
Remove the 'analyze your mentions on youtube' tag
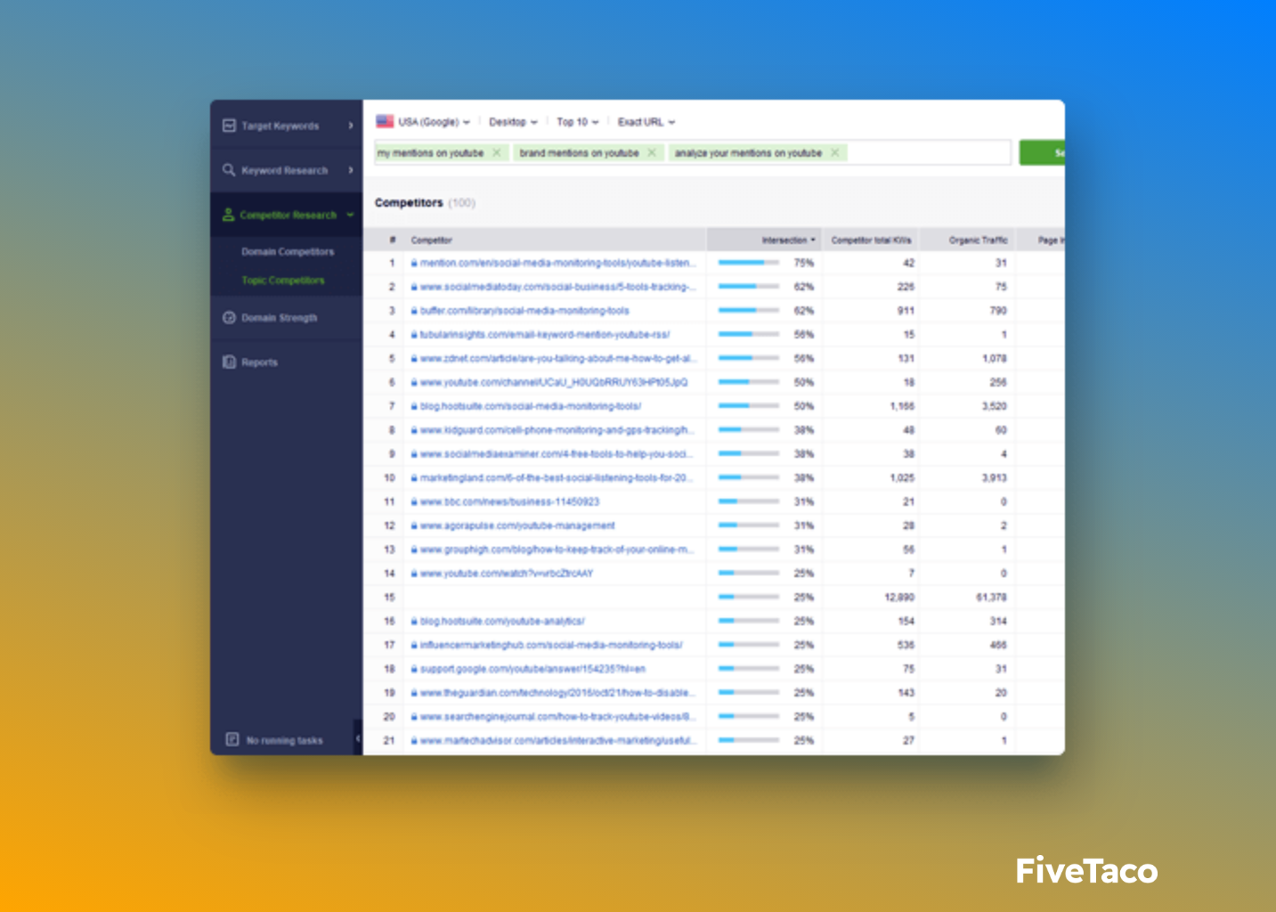834,152
